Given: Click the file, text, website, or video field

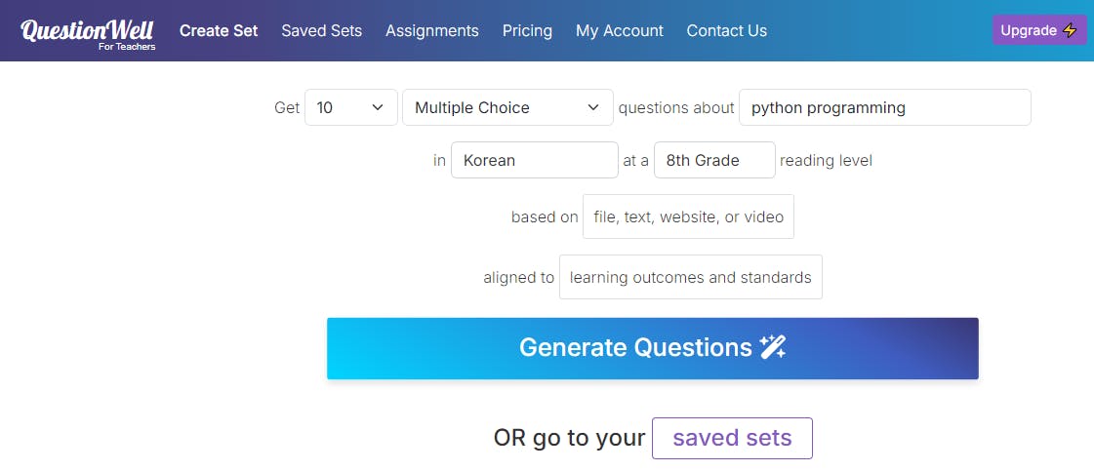Looking at the screenshot, I should pyautogui.click(x=687, y=216).
